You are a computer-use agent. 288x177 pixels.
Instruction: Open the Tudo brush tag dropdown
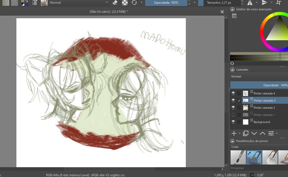coord(259,147)
